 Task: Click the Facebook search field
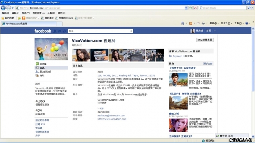click(x=98, y=31)
